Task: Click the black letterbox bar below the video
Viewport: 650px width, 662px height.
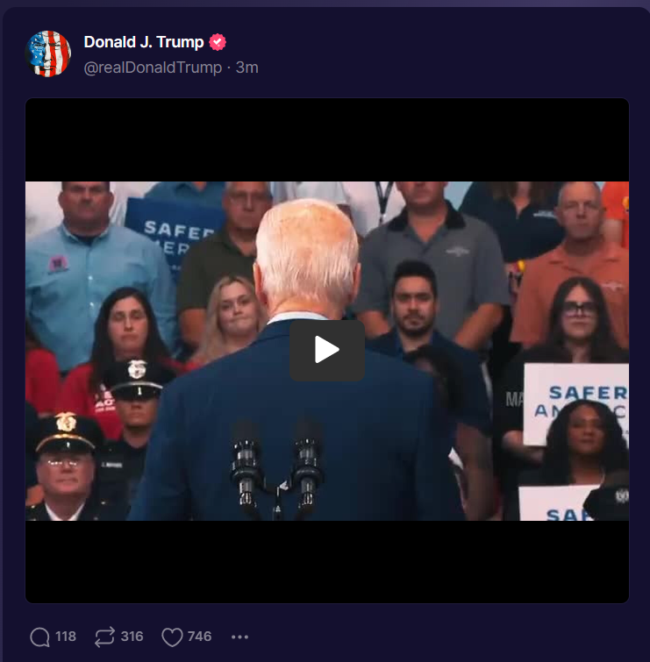Action: [327, 561]
